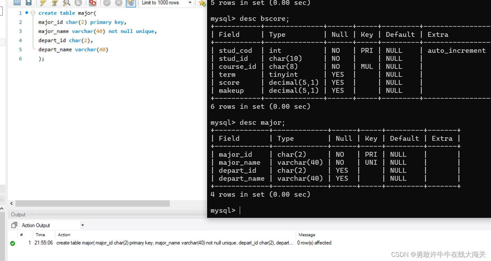Execute the script using the lightning bolt icon
The image size is (491, 261).
43,3
